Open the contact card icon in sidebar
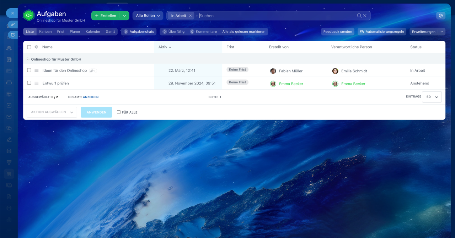Image resolution: width=455 pixels, height=238 pixels. 9,185
